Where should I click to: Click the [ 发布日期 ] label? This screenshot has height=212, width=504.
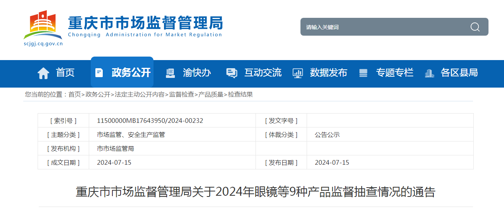pyautogui.click(x=281, y=162)
